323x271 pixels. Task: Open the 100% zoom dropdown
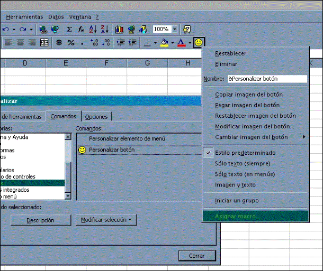(174, 29)
